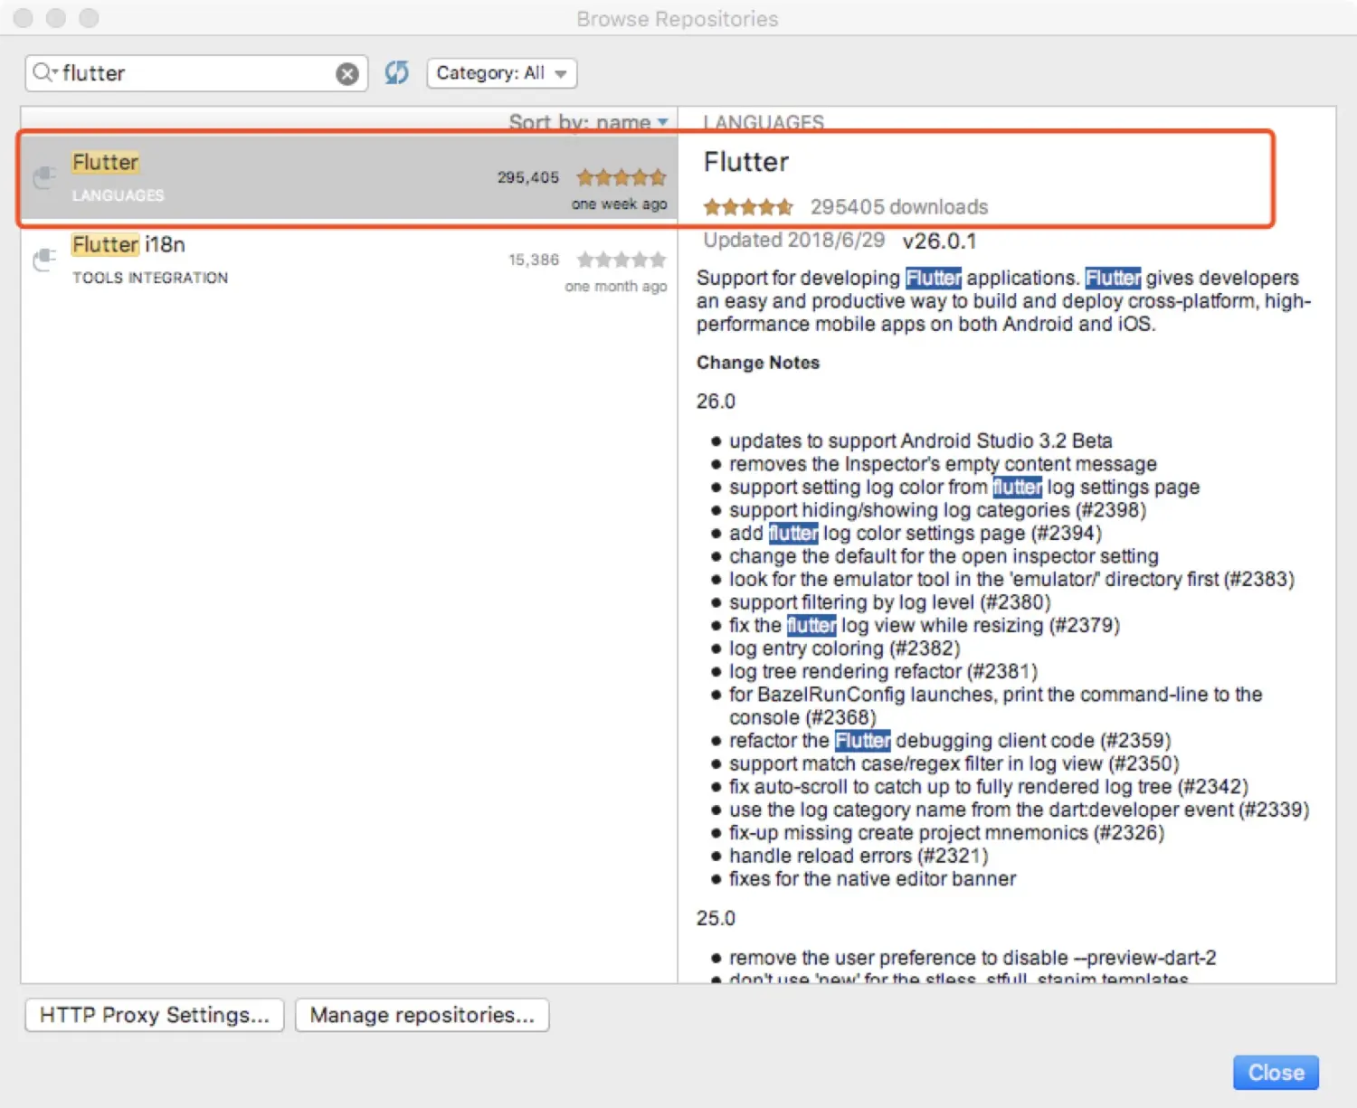Click 'fixes for the native editor banner'
The width and height of the screenshot is (1357, 1108).
(873, 879)
